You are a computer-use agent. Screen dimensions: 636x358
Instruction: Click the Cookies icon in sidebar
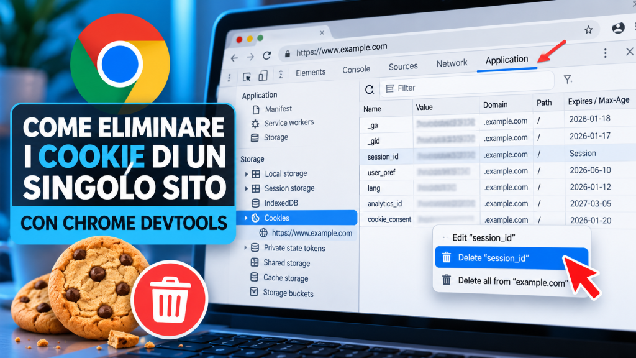[255, 218]
